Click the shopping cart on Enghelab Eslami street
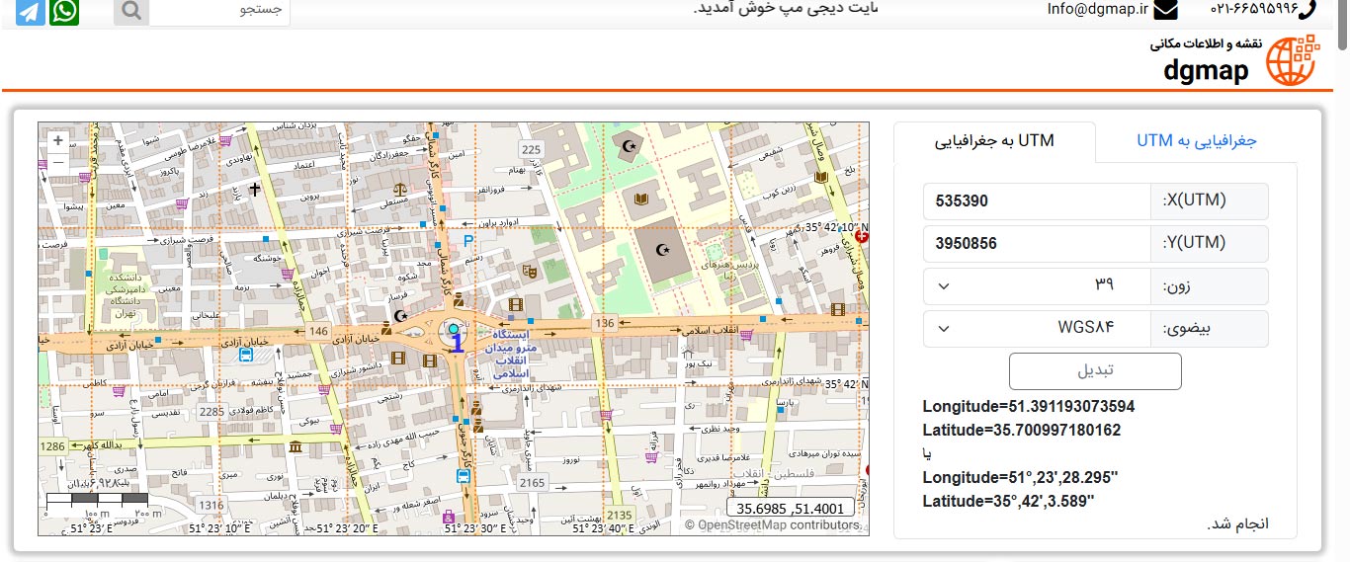The height and width of the screenshot is (562, 1350). point(746,336)
